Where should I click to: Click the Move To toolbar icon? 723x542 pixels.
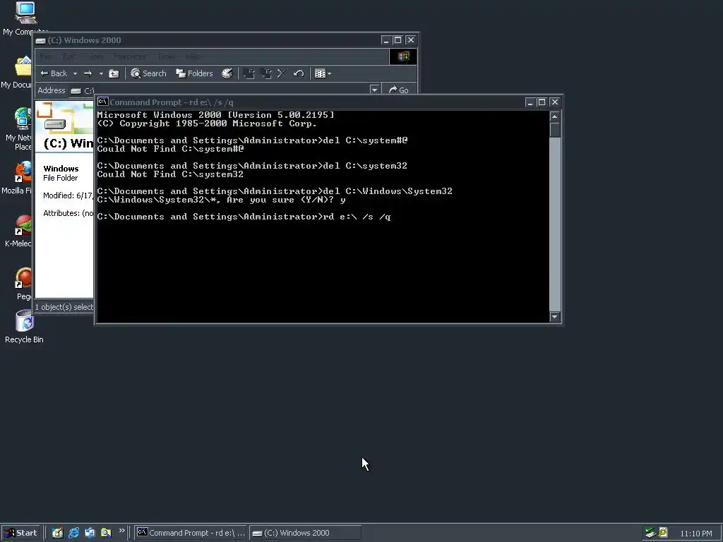249,73
